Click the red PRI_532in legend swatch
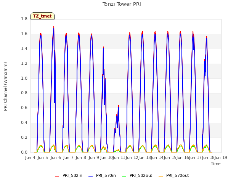This screenshot has width=244, height=183. coord(57,176)
